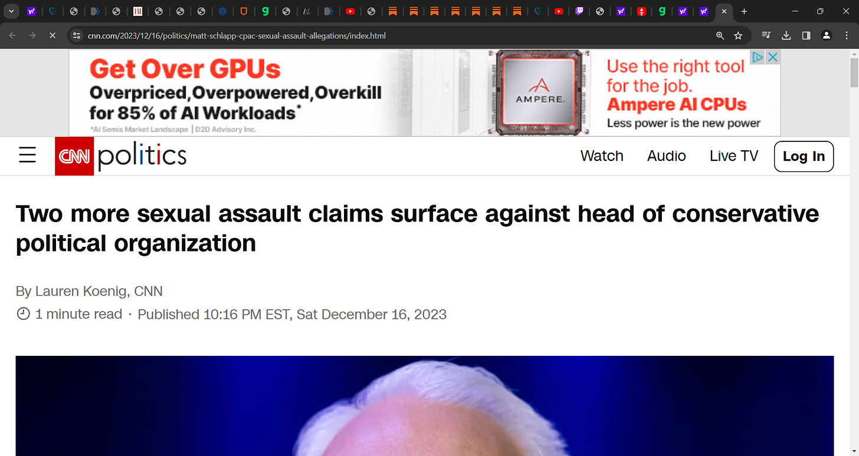
Task: Open a new browser tab
Action: coord(744,11)
